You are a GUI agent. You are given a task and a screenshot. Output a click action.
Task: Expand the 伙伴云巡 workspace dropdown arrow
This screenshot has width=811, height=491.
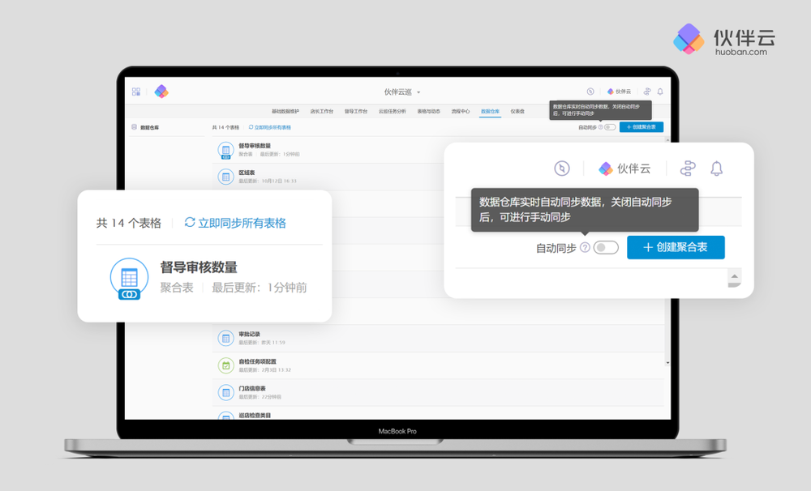[418, 92]
